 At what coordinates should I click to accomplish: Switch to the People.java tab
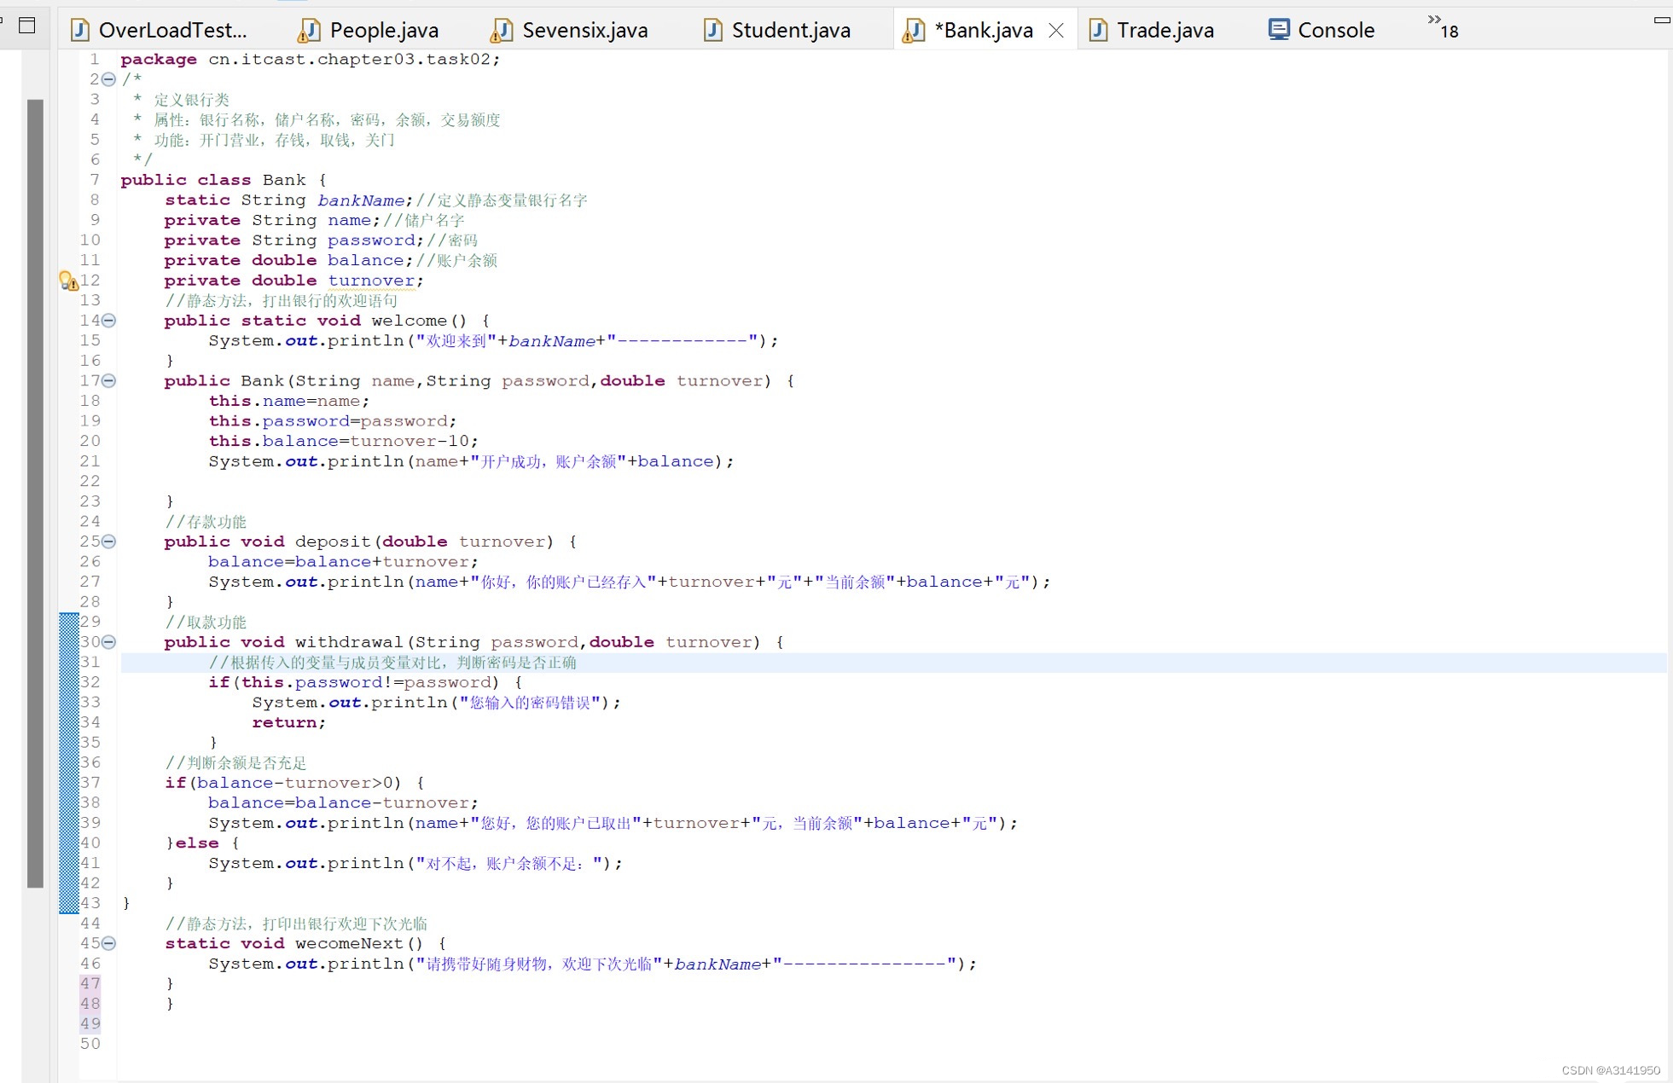(x=383, y=31)
